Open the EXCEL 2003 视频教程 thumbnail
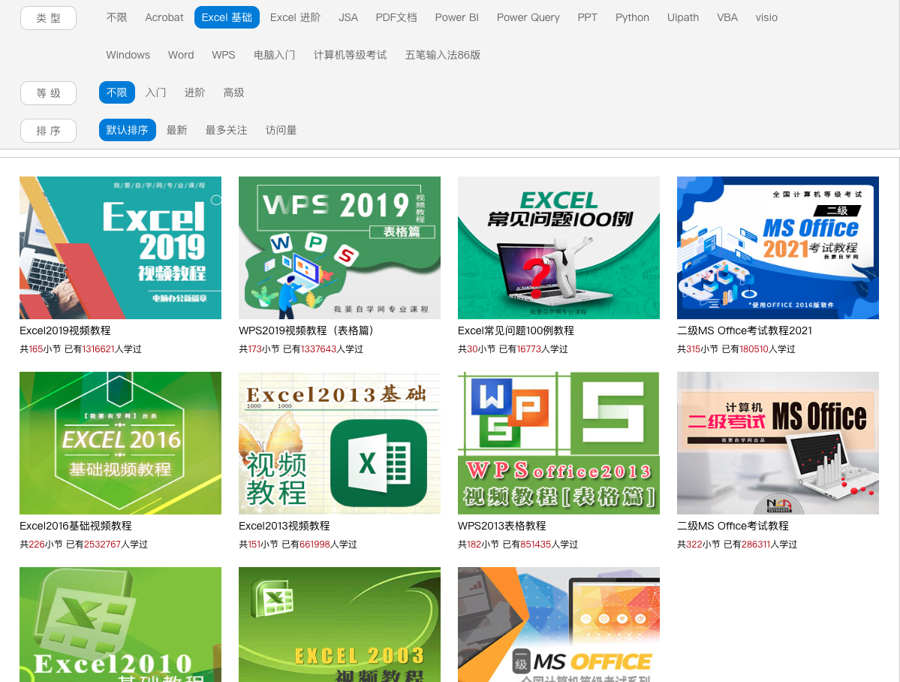The width and height of the screenshot is (900, 682). (x=340, y=625)
